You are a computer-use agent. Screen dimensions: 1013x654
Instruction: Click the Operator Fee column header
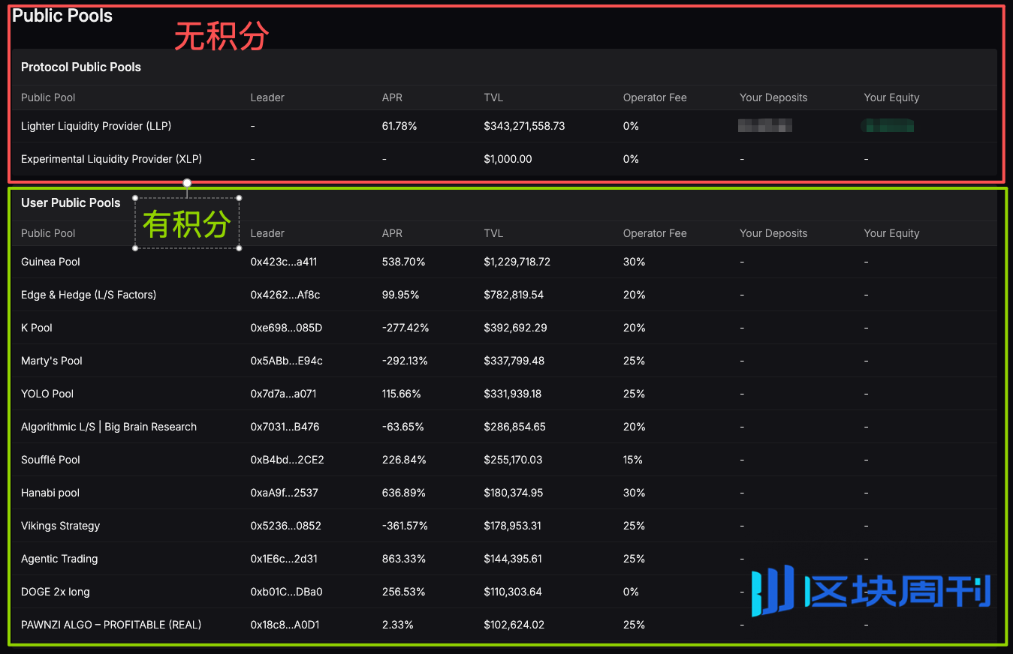pos(654,233)
